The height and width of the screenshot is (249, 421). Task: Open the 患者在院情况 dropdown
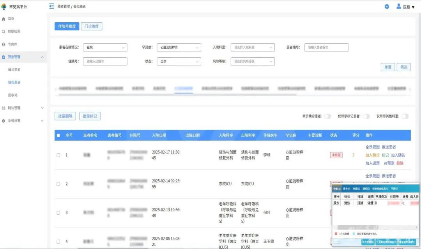coord(105,47)
